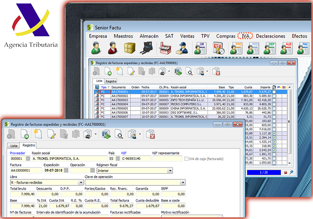Open the PED pedidos toolbar icon
The height and width of the screenshot is (219, 313).
click(x=253, y=48)
